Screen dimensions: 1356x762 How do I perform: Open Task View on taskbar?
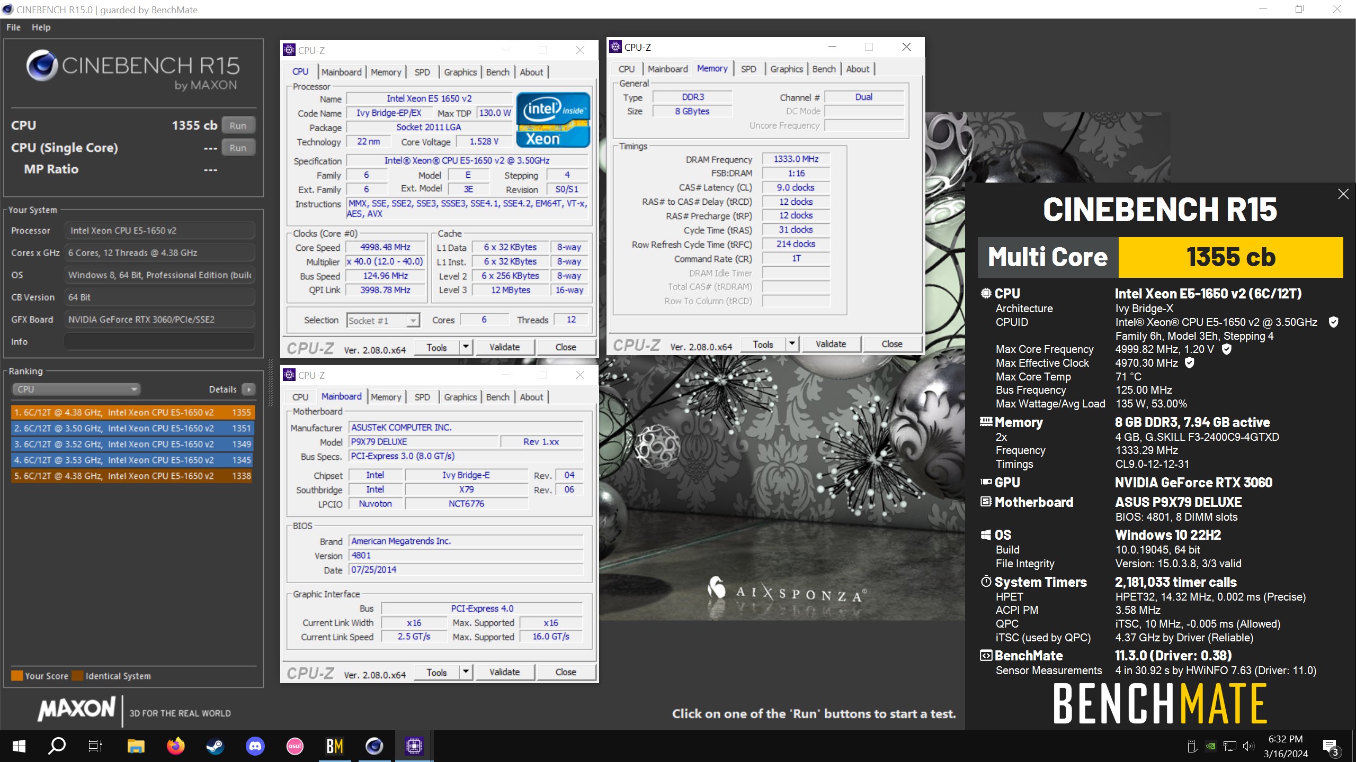coord(95,746)
